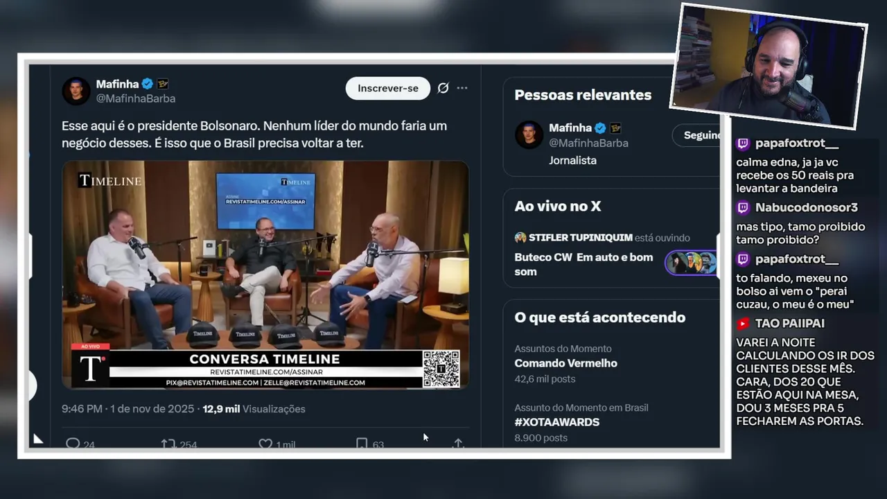Open the #XOTAAWARDS trending topic
Screen dimensions: 887x499
click(x=557, y=422)
